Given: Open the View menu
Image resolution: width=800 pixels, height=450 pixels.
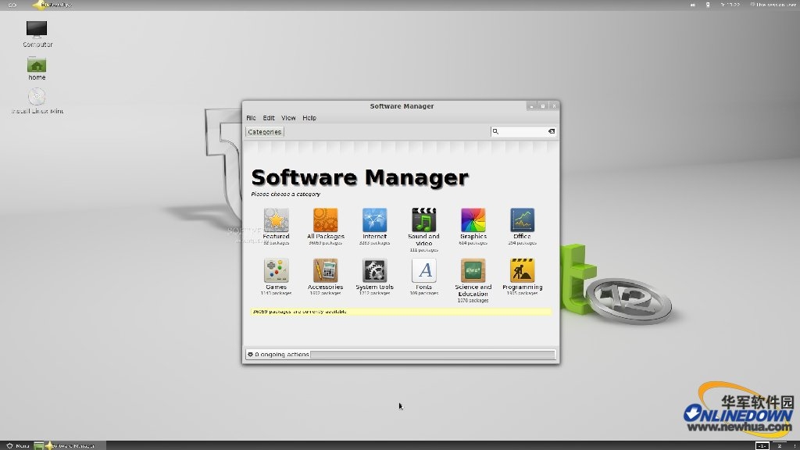Looking at the screenshot, I should (288, 118).
